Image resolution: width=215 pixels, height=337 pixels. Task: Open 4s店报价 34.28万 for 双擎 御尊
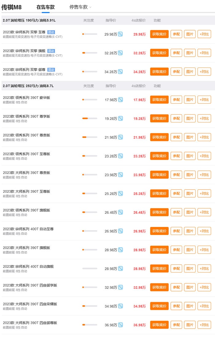pyautogui.click(x=139, y=72)
